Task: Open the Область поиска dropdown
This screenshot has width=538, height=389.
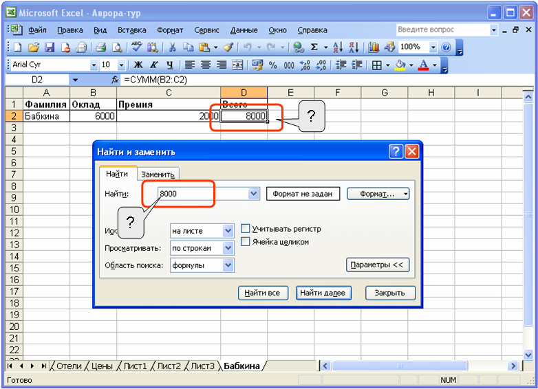Action: tap(228, 265)
